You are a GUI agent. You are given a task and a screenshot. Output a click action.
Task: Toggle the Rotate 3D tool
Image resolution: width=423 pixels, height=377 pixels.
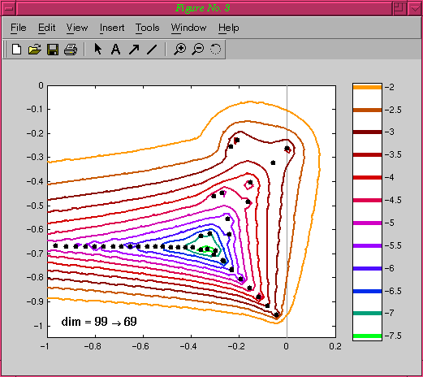coord(215,49)
